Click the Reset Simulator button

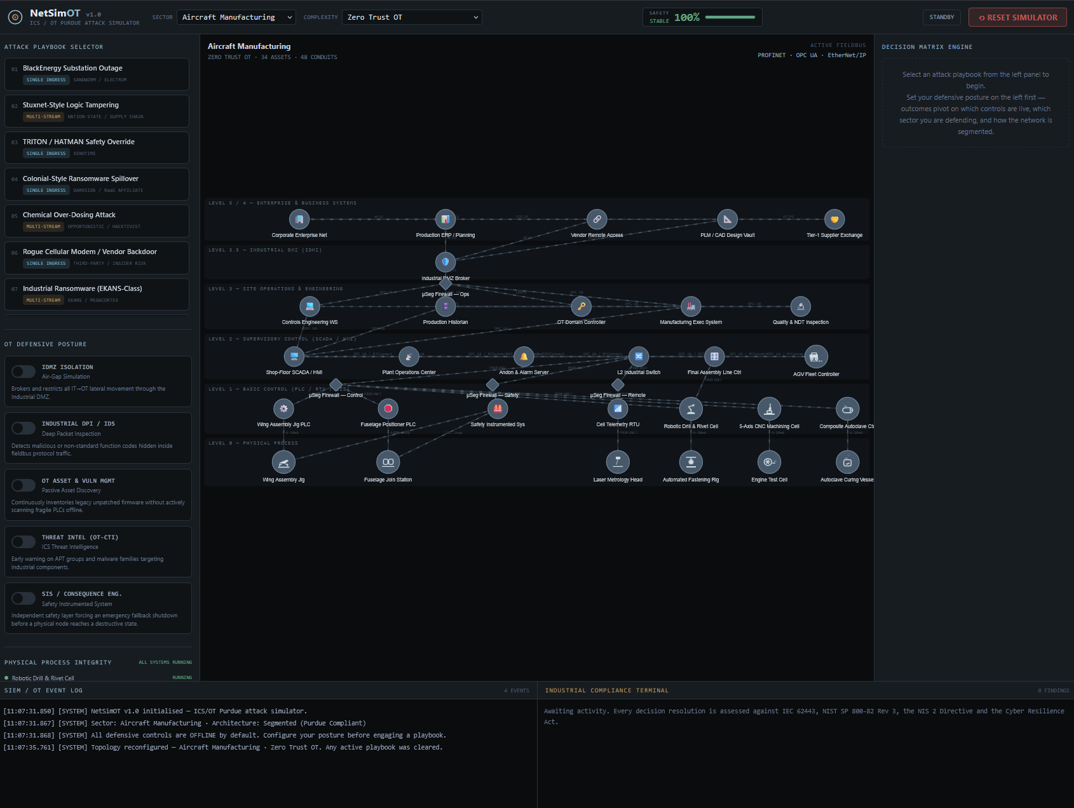(1017, 17)
